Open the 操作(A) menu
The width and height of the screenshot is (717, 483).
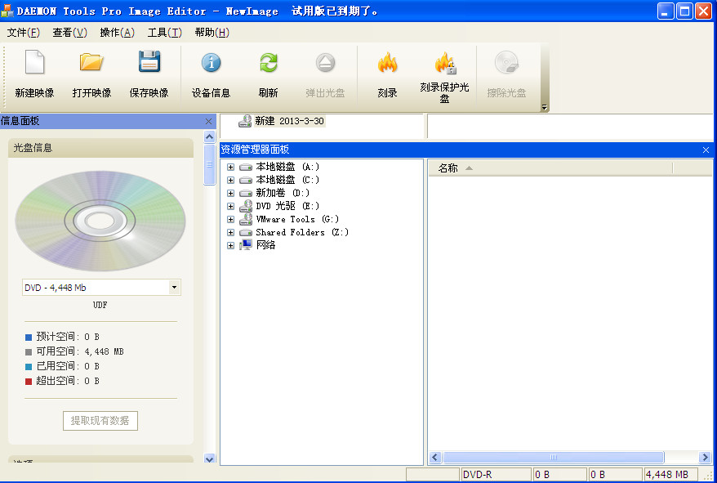point(117,33)
